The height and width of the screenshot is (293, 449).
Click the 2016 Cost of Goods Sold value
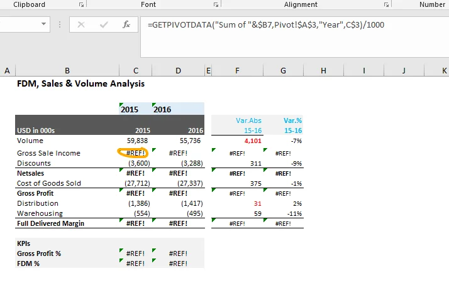coord(178,183)
